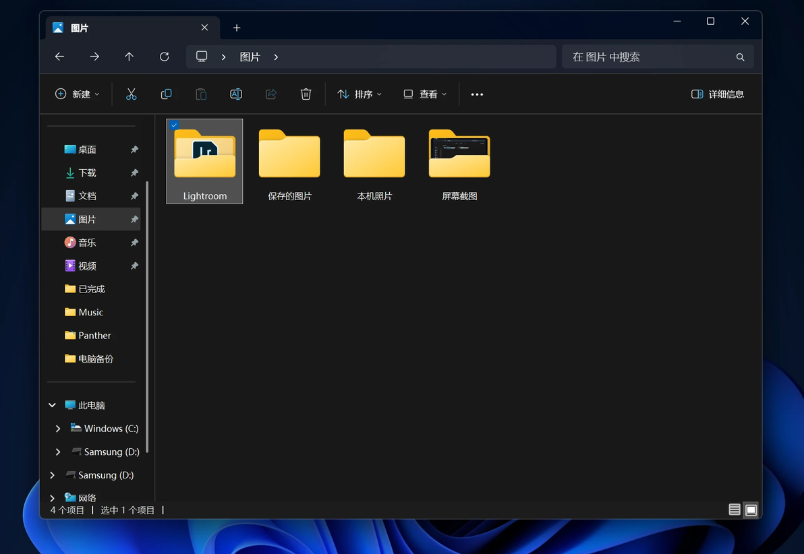Switch to large thumbnails view icon in status bar
Viewport: 804px width, 554px height.
751,510
